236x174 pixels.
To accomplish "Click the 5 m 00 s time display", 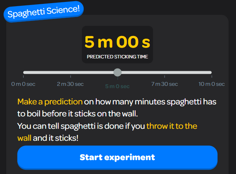I will point(117,42).
